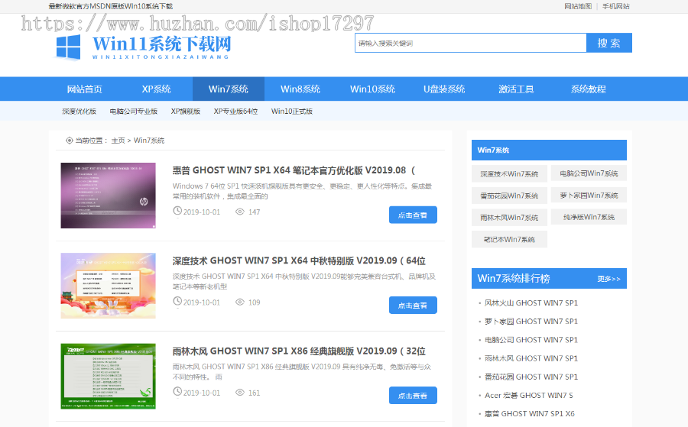Click clock icon of 深度技术 GHOST WIN7 entry
Image resolution: width=688 pixels, height=427 pixels.
pos(177,301)
